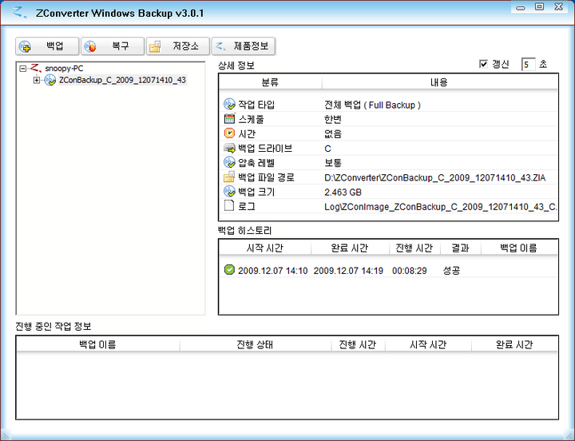Click the Log\ZConImage log path value

(440, 207)
